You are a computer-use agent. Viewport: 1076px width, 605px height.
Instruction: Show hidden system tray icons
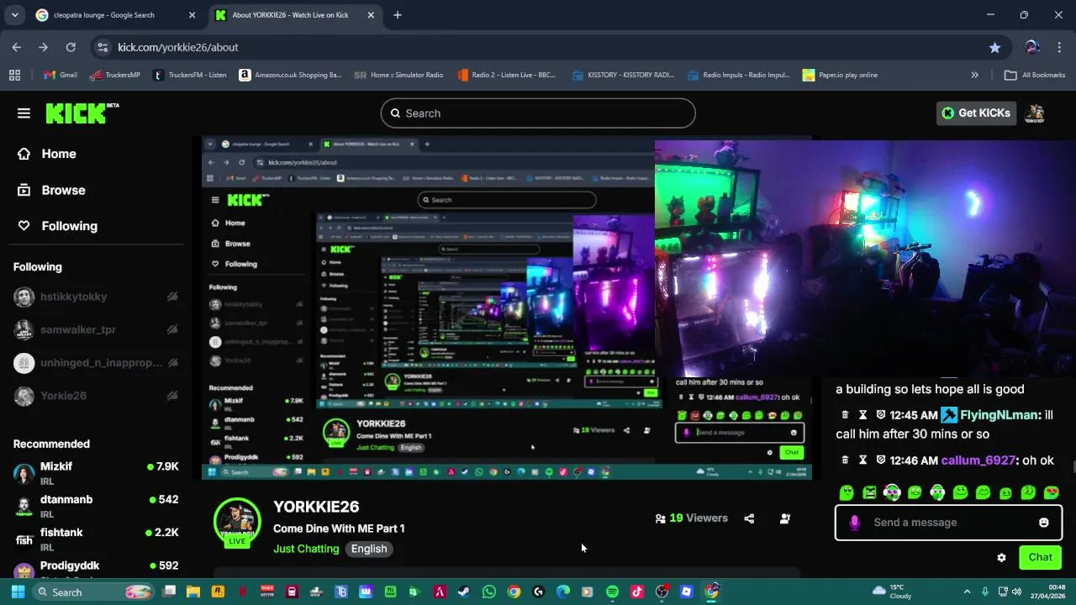tap(967, 592)
